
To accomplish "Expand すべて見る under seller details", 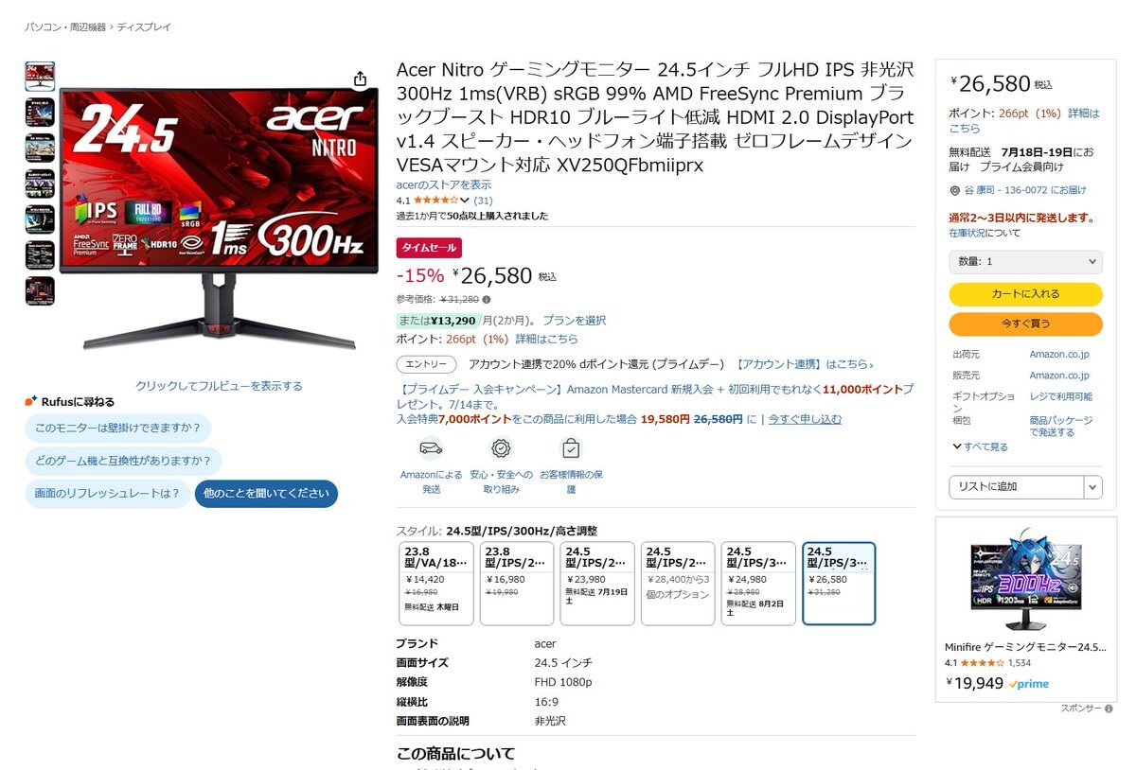I will click(981, 446).
